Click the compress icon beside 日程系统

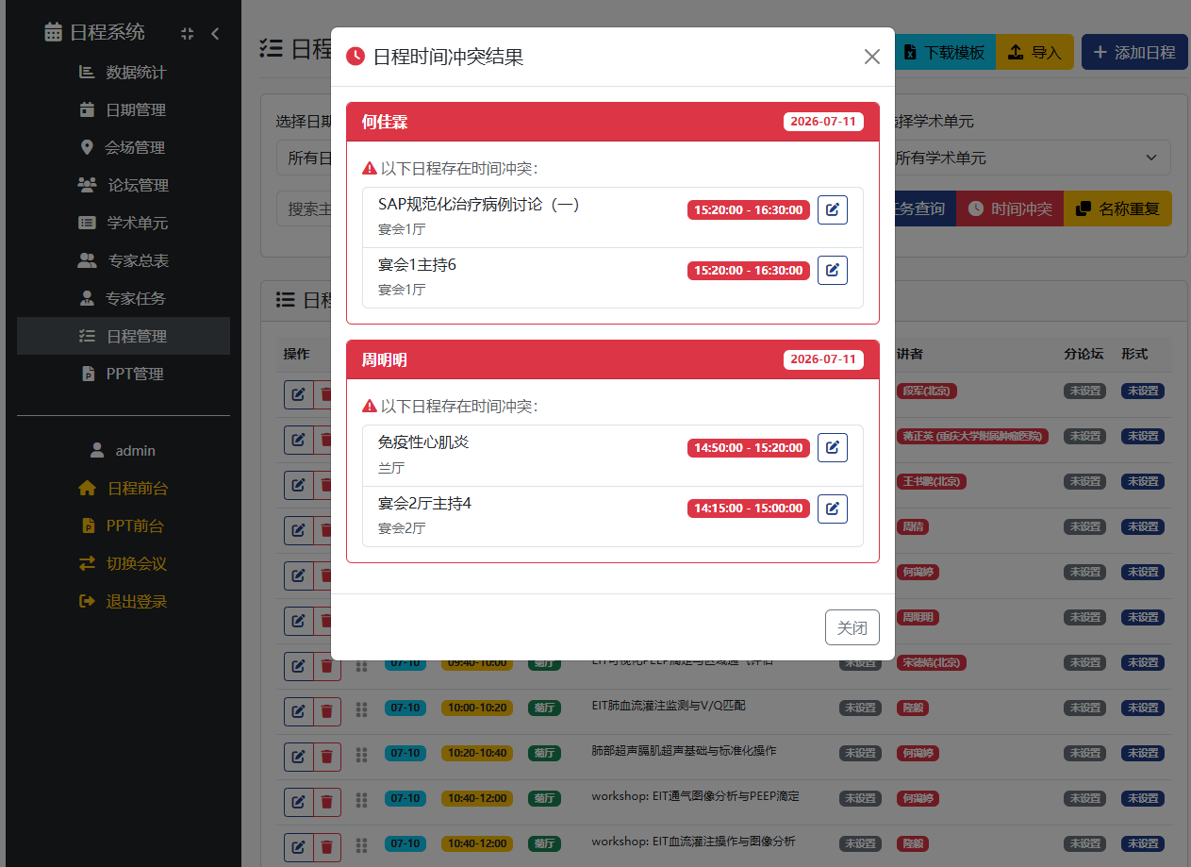187,33
